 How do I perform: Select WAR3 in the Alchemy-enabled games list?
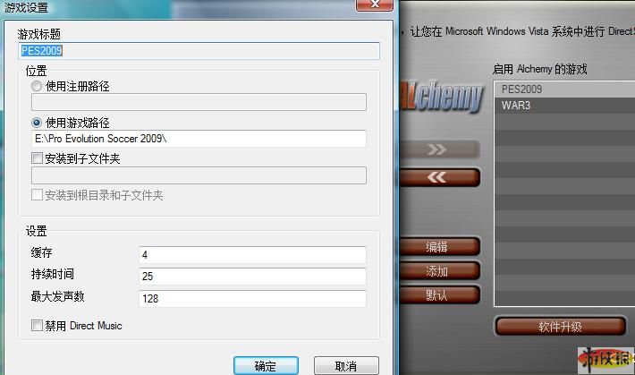565,106
